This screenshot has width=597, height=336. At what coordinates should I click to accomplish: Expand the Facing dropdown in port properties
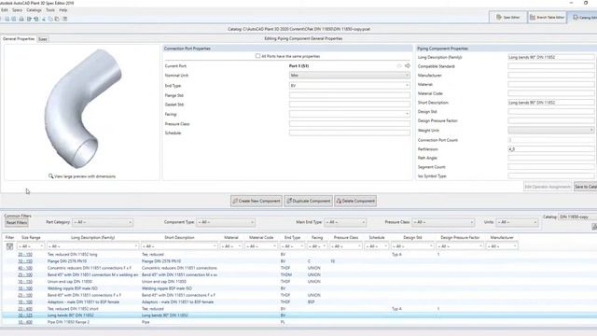click(x=350, y=114)
